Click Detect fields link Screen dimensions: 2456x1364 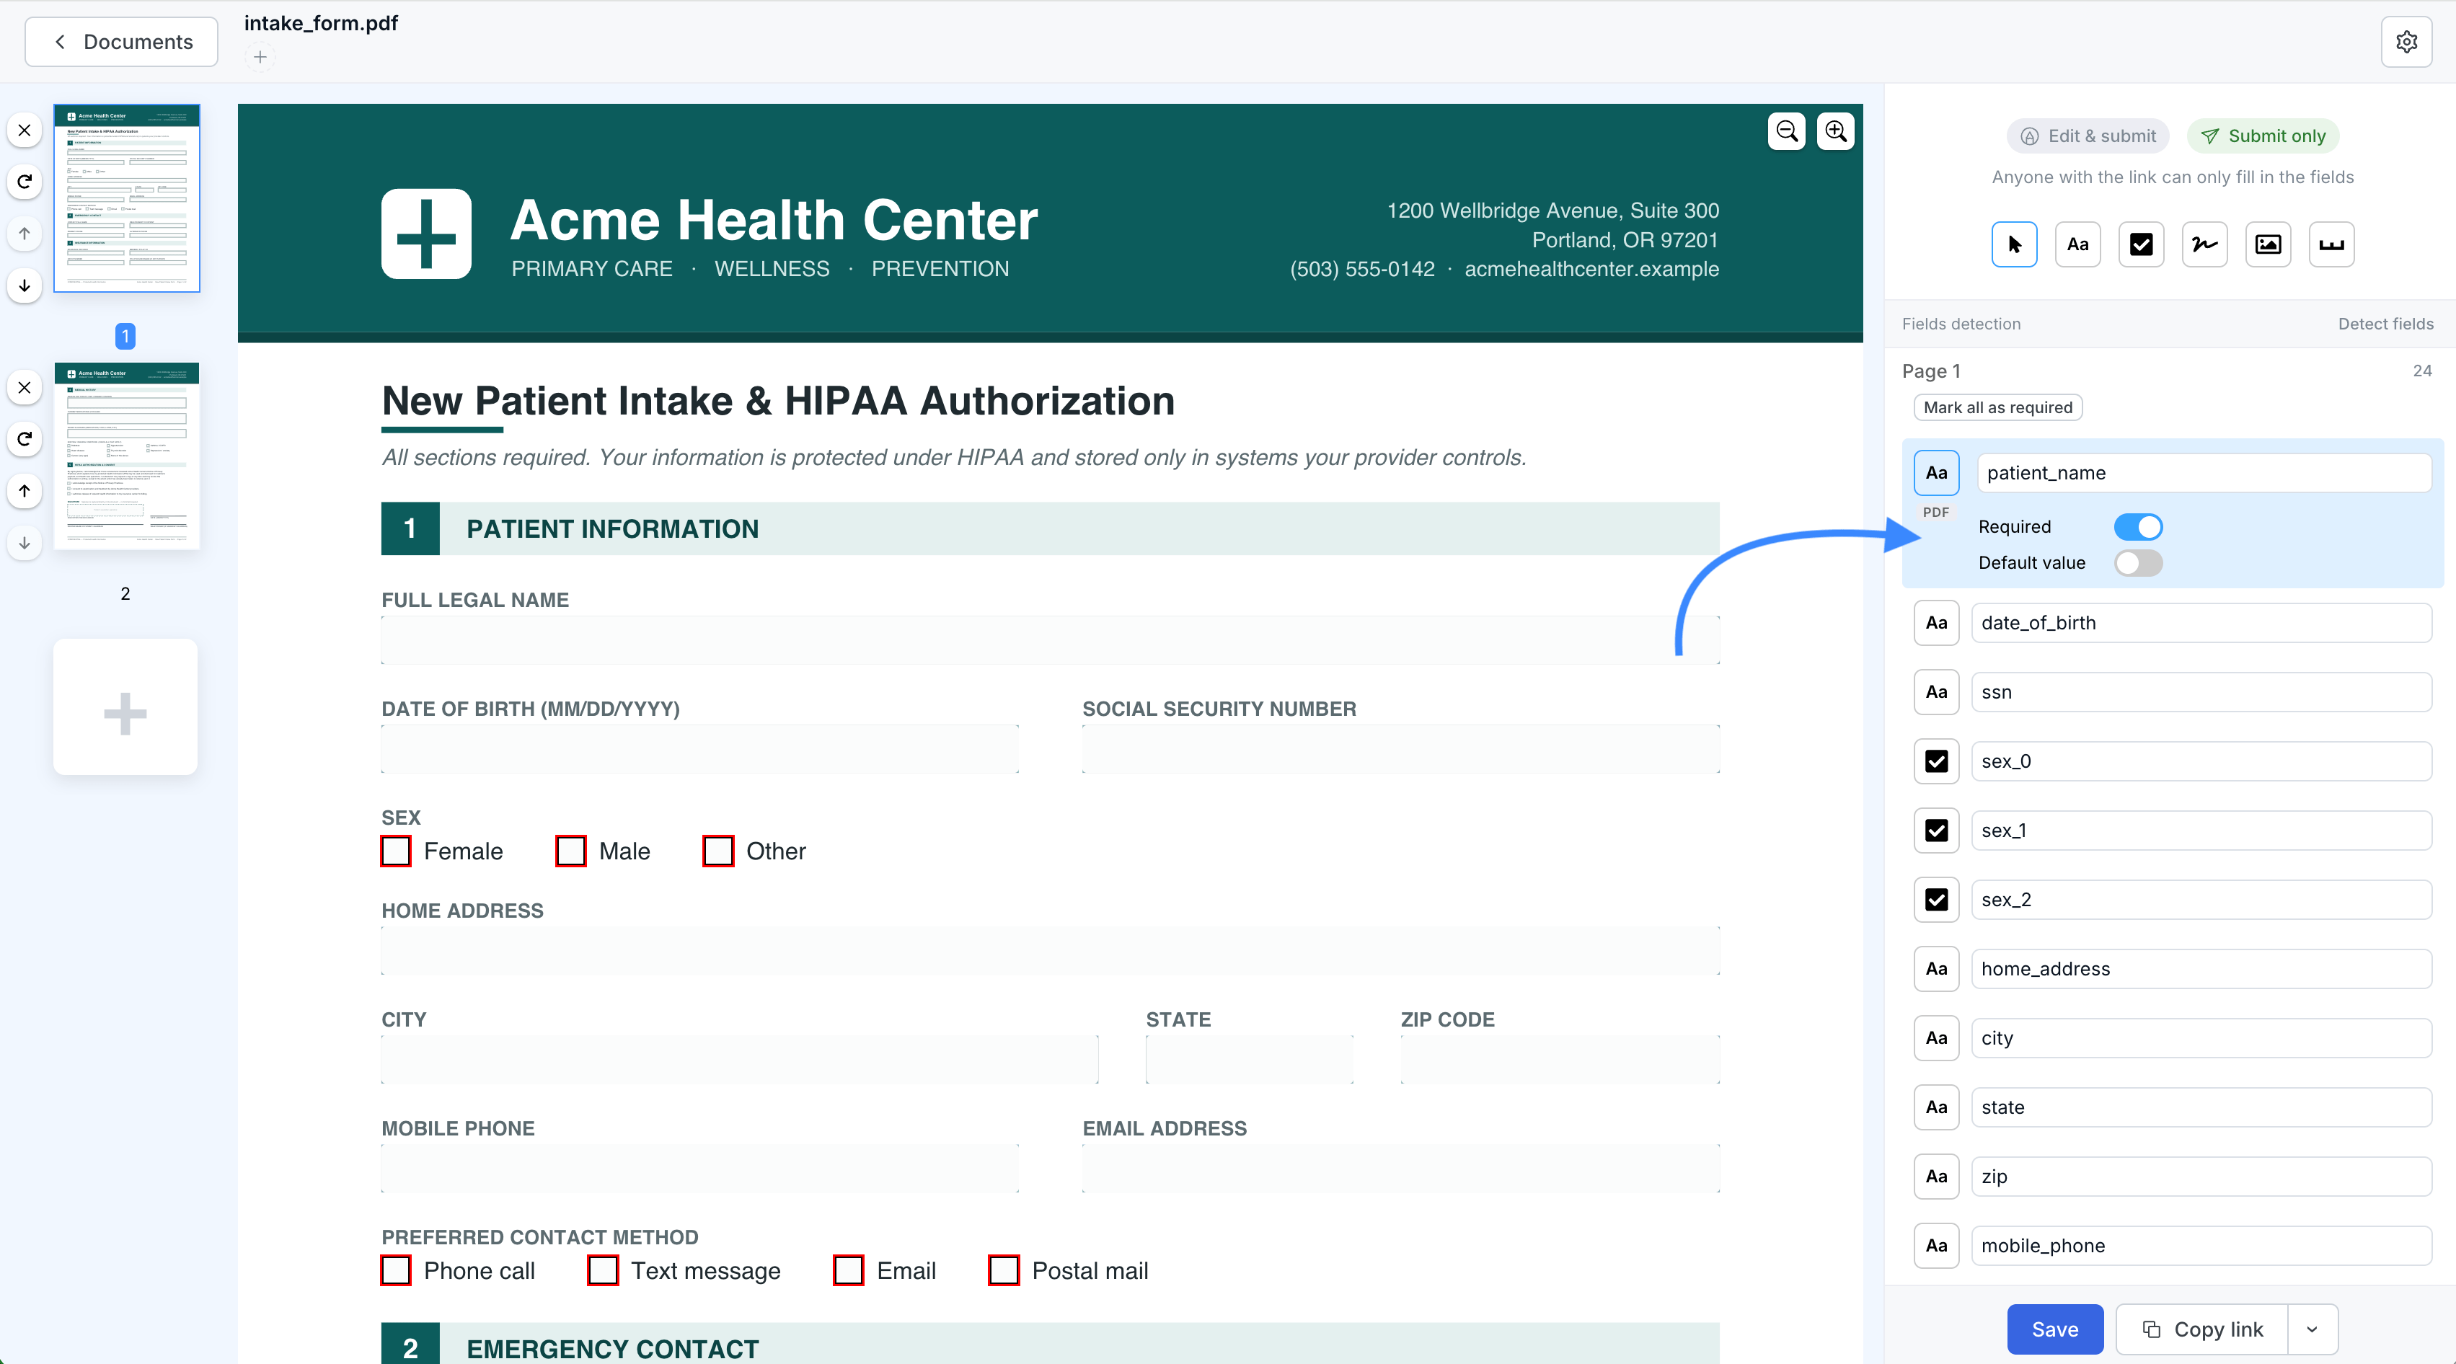pos(2385,324)
